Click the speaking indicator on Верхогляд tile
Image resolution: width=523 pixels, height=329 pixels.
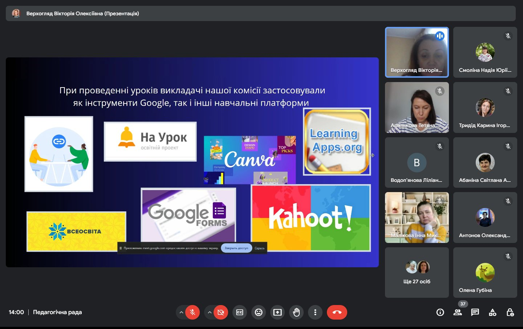tap(440, 36)
